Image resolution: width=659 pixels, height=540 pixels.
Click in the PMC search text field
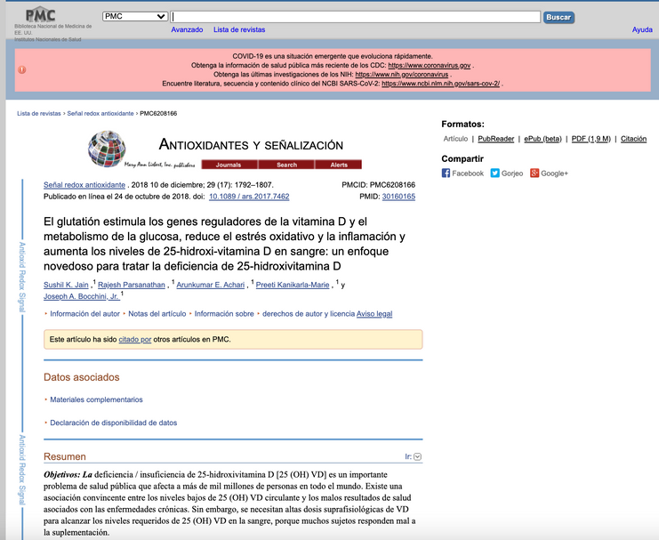coord(356,17)
